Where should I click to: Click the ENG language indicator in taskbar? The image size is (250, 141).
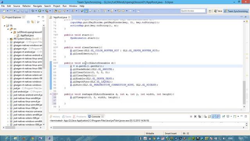pyautogui.click(x=230, y=138)
